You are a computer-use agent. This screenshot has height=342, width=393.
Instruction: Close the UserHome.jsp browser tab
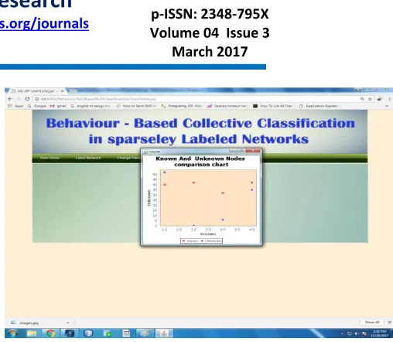coord(62,91)
